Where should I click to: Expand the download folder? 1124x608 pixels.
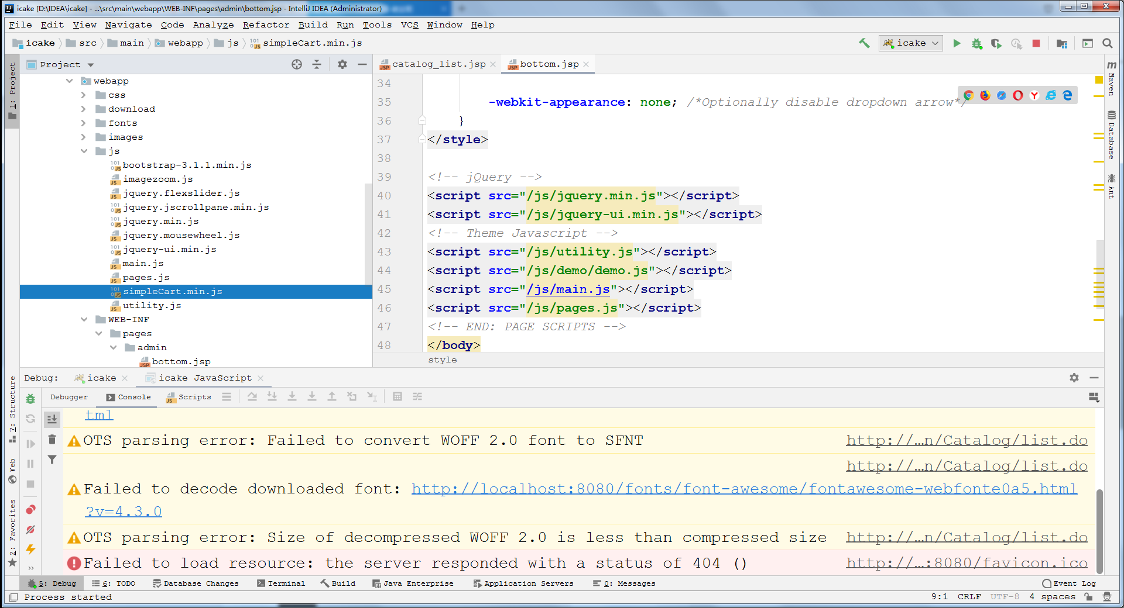tap(84, 109)
